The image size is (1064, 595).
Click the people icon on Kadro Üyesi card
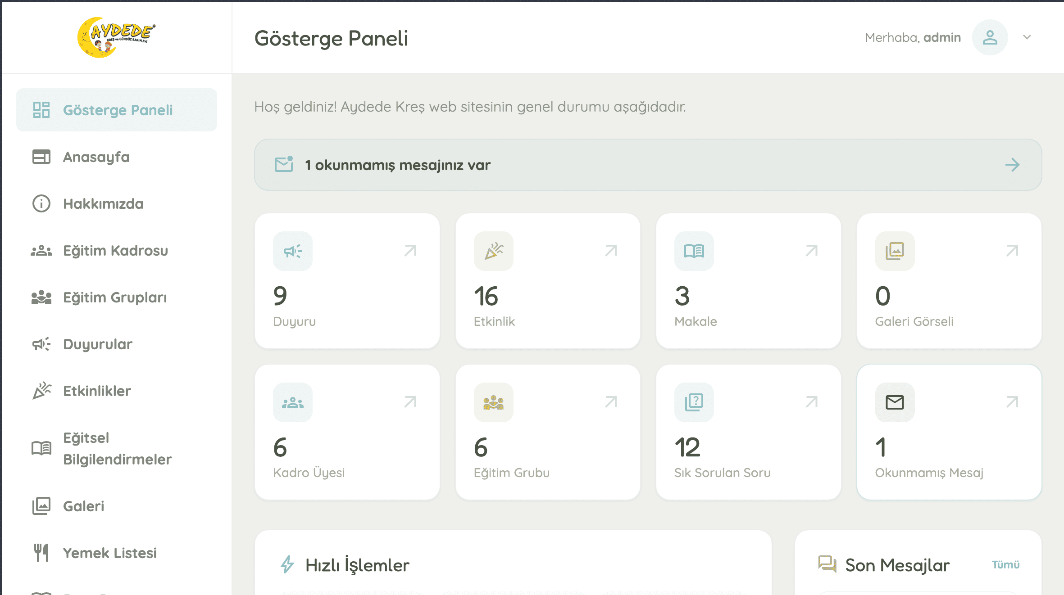(x=293, y=402)
